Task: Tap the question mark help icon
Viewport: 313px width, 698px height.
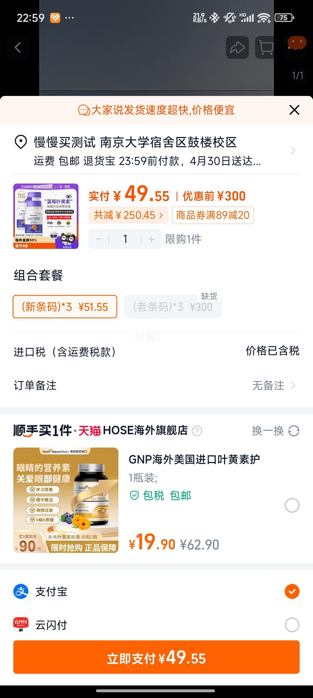Action: point(197,431)
